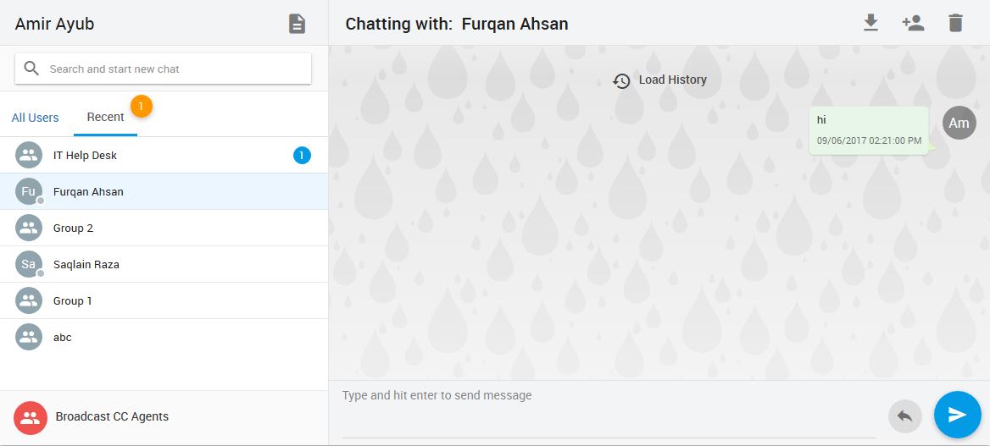
Task: Open the IT Help Desk chat
Action: tap(85, 156)
